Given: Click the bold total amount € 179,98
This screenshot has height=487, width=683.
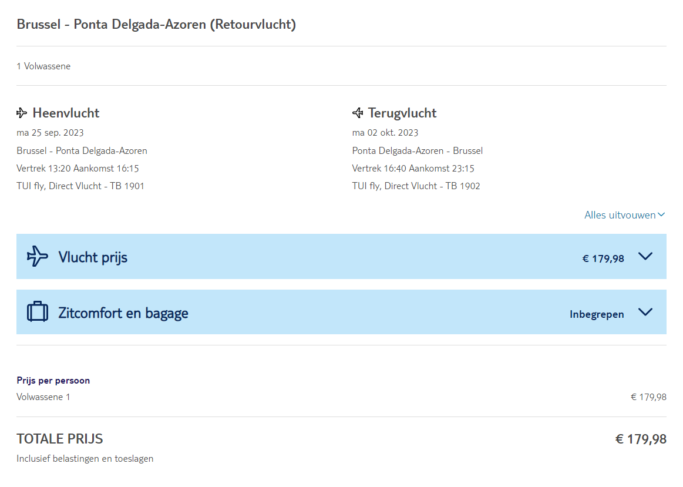Looking at the screenshot, I should pos(641,439).
